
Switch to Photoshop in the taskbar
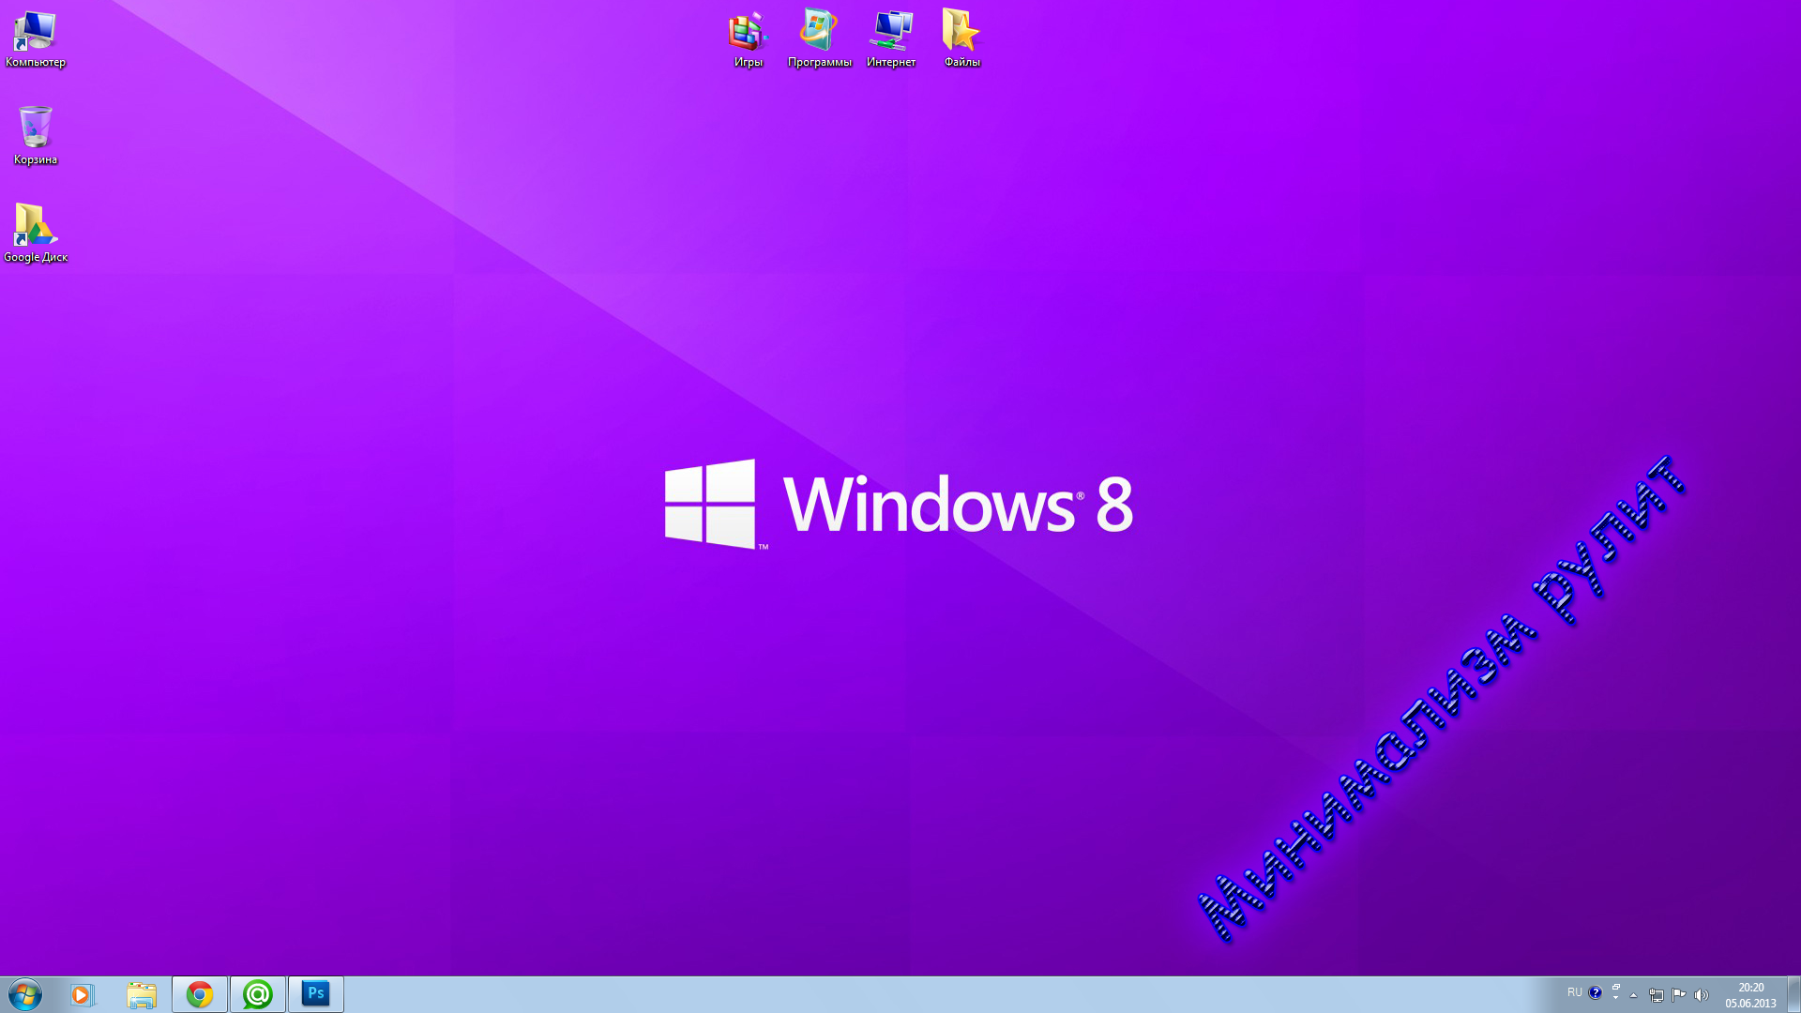pyautogui.click(x=316, y=994)
